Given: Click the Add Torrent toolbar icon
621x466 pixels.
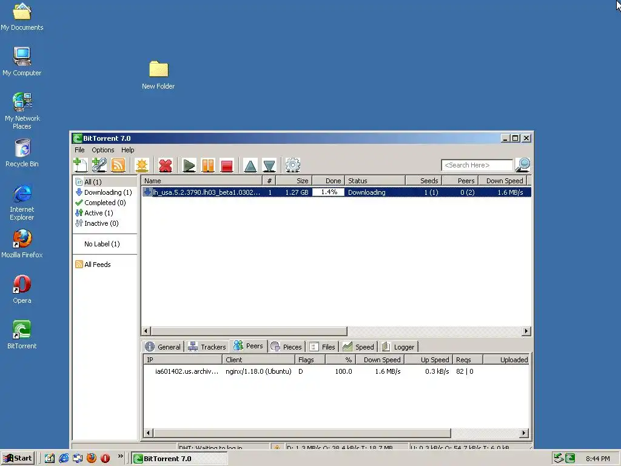Looking at the screenshot, I should pyautogui.click(x=81, y=165).
